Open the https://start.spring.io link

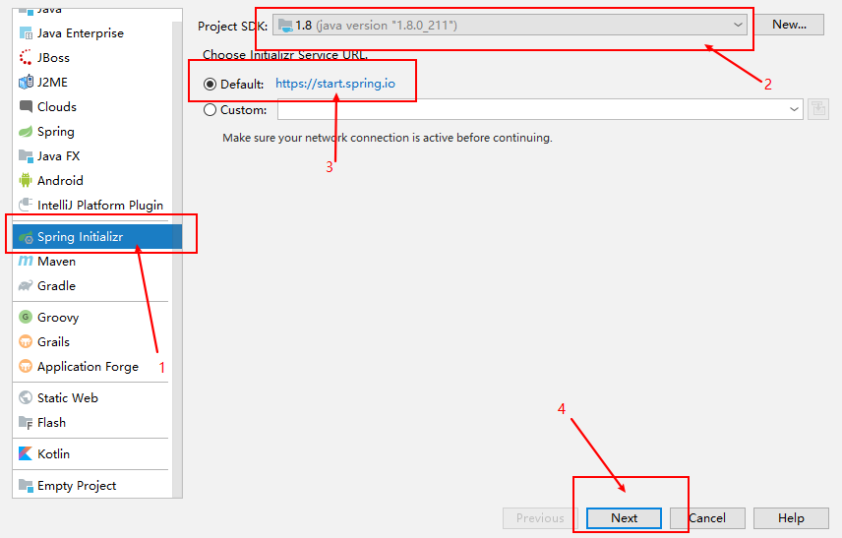click(x=335, y=84)
